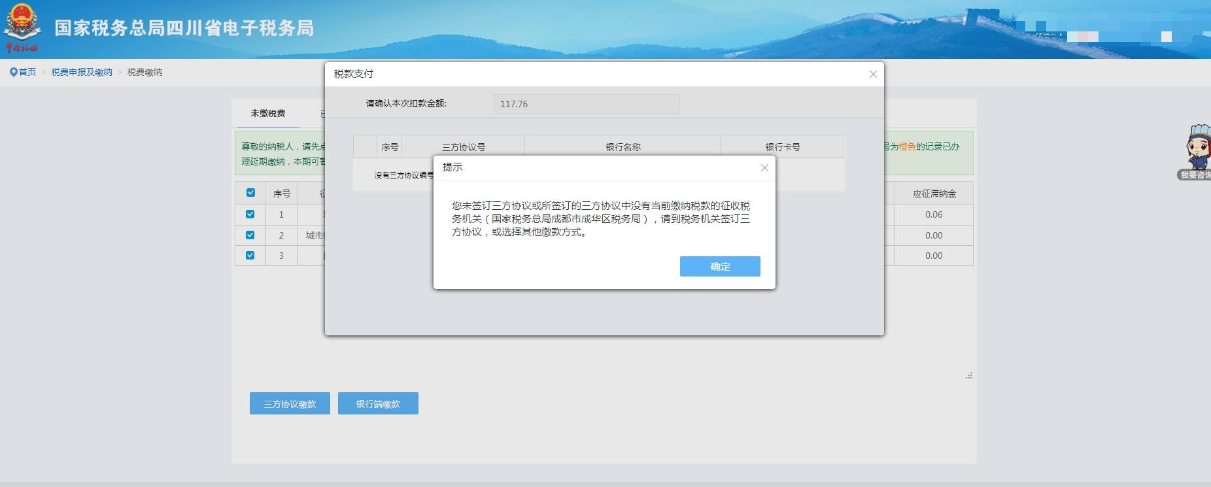This screenshot has width=1211, height=487.
Task: Uncheck the checkbox for row 1
Action: pyautogui.click(x=250, y=214)
